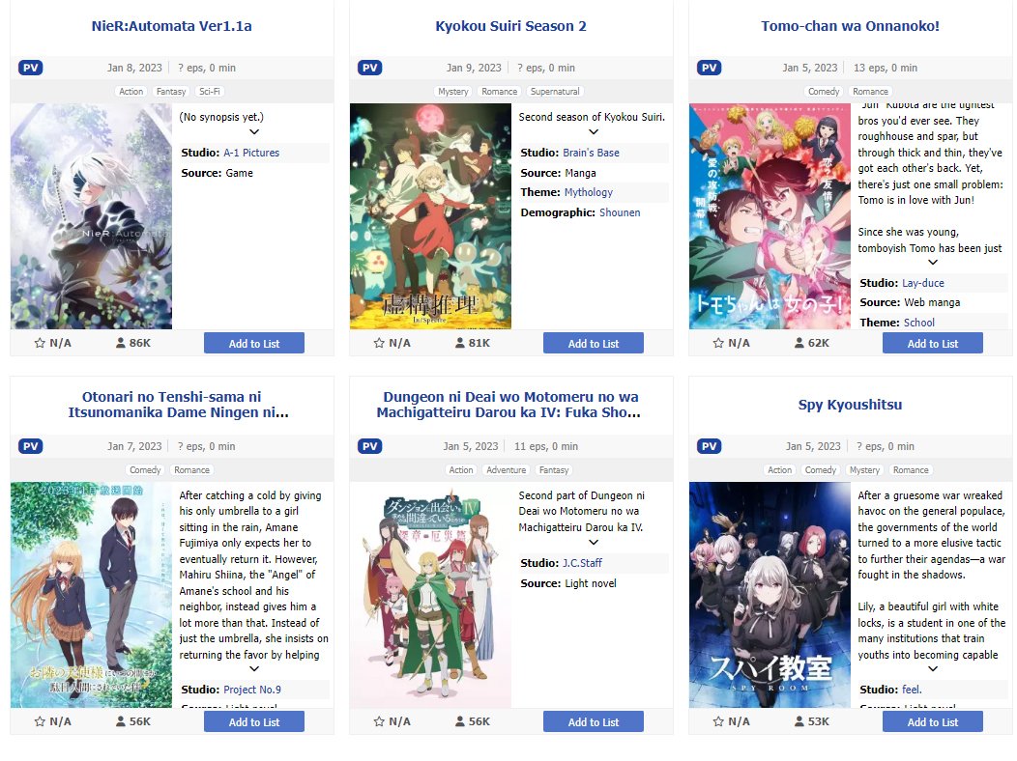Click the PV badge for Kyokou Suiri Season 2
Screen dimensions: 1017x761
(x=369, y=68)
